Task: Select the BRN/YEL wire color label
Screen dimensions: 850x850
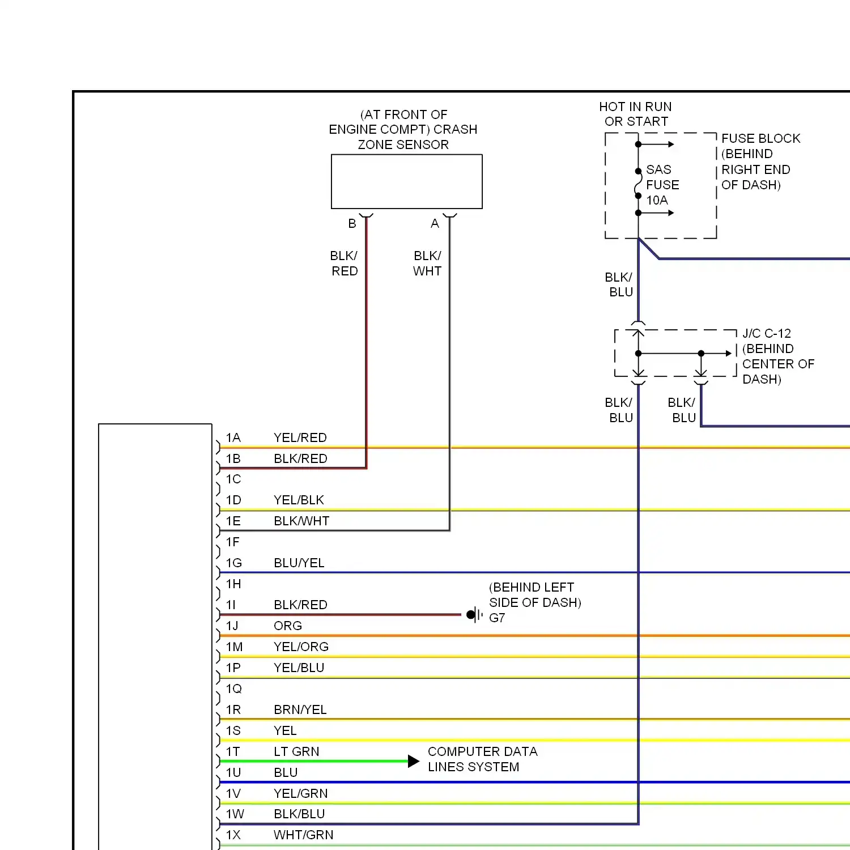Action: click(300, 710)
